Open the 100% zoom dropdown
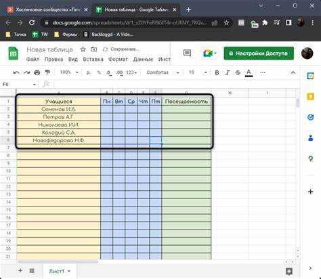The width and height of the screenshot is (321, 279). (69, 72)
